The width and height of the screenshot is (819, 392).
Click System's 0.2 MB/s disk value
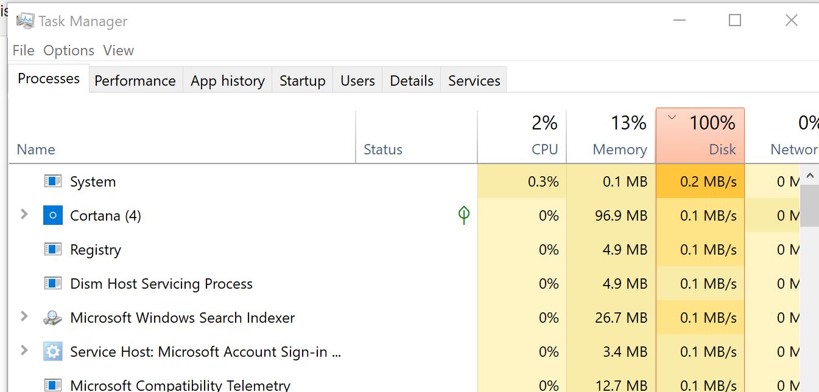(708, 182)
